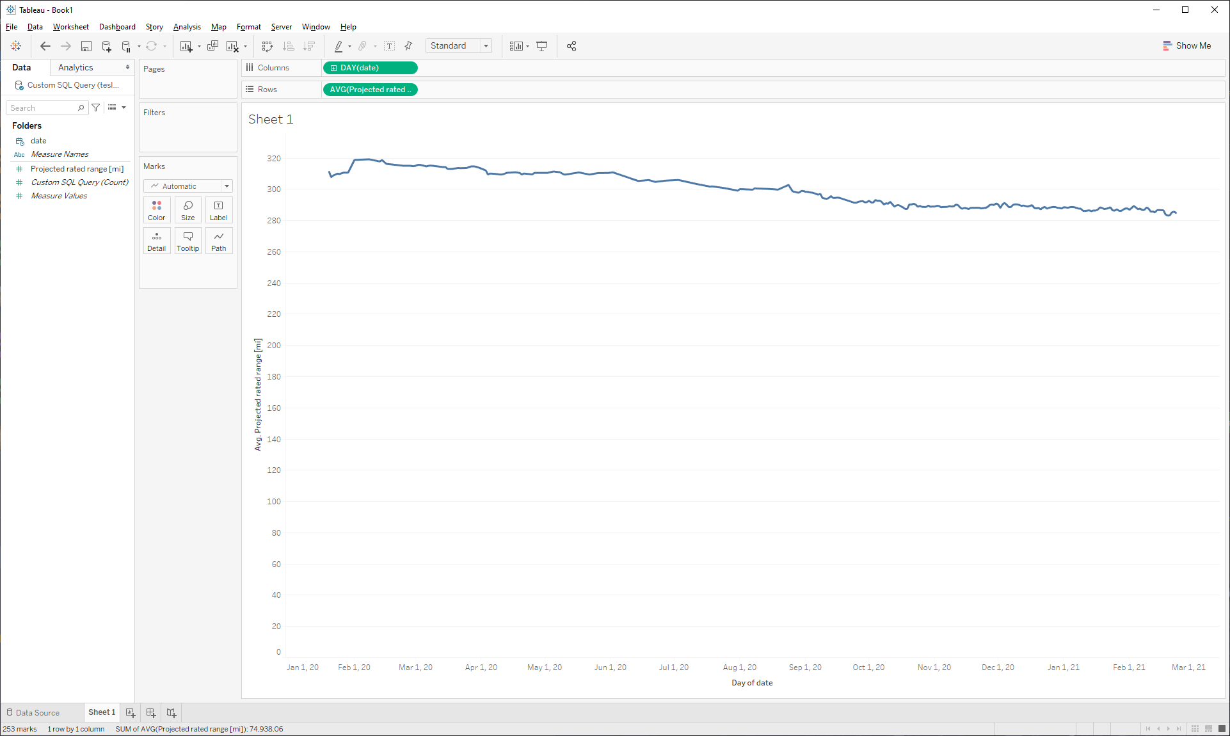The image size is (1230, 736).
Task: Toggle Show Mark Labels in the toolbar
Action: point(389,46)
